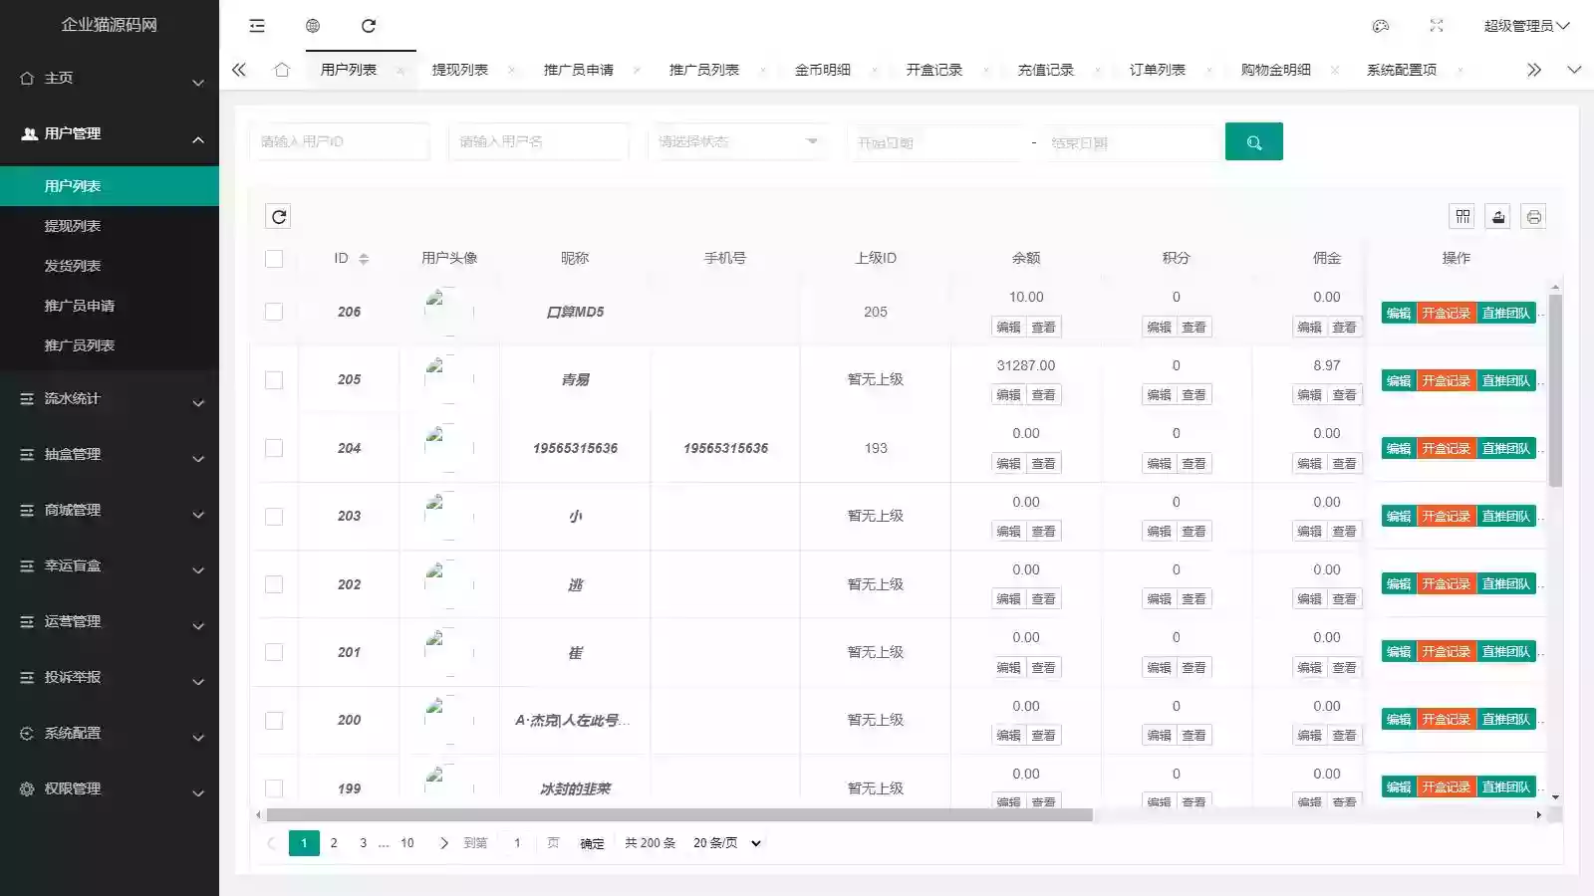1594x896 pixels.
Task: Click 直推团队 button for user 205
Action: click(x=1506, y=379)
